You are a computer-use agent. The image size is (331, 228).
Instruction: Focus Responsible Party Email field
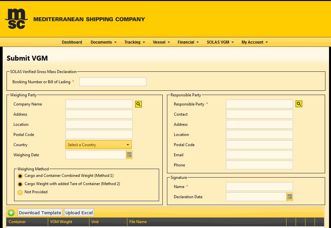pyautogui.click(x=259, y=155)
